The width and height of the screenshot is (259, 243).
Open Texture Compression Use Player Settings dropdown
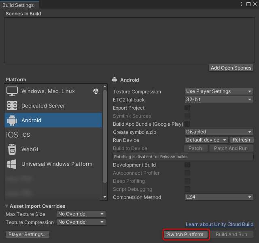pyautogui.click(x=219, y=91)
